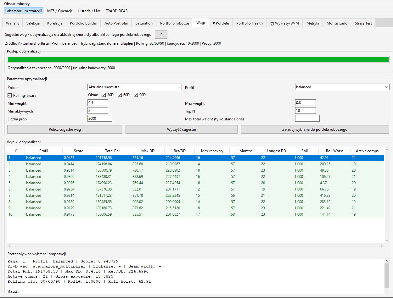Click the Min aktywnych input field
The image size is (393, 298).
(x=98, y=111)
